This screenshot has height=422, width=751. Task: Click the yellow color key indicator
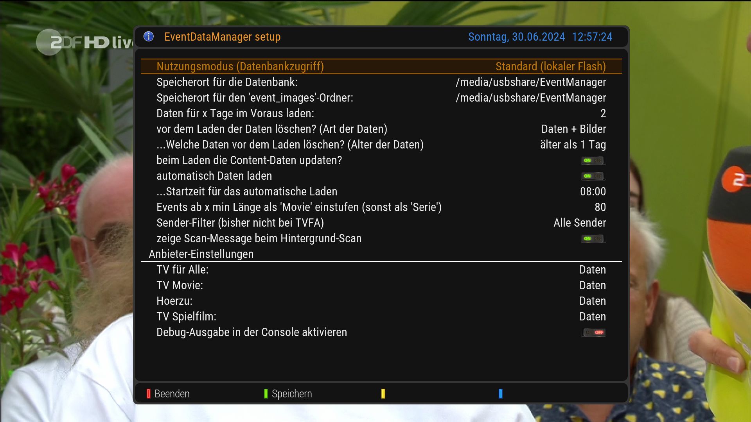click(383, 393)
